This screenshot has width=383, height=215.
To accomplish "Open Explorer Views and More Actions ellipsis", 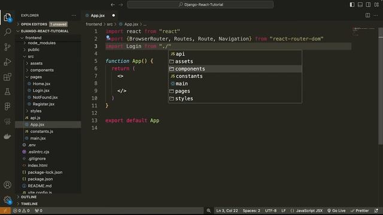I will [x=74, y=16].
